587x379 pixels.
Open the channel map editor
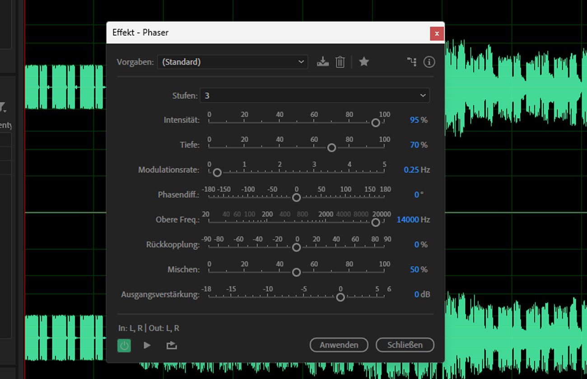(x=411, y=62)
